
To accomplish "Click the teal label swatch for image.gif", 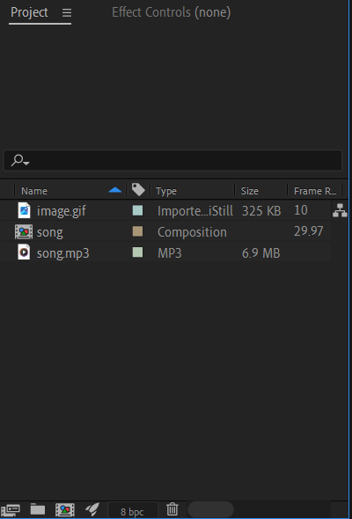I will tap(137, 210).
